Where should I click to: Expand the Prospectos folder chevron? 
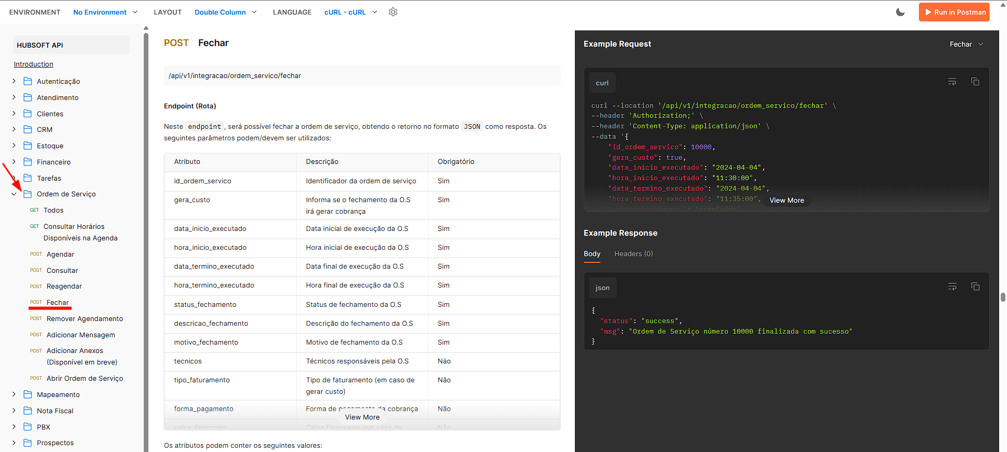[x=14, y=443]
